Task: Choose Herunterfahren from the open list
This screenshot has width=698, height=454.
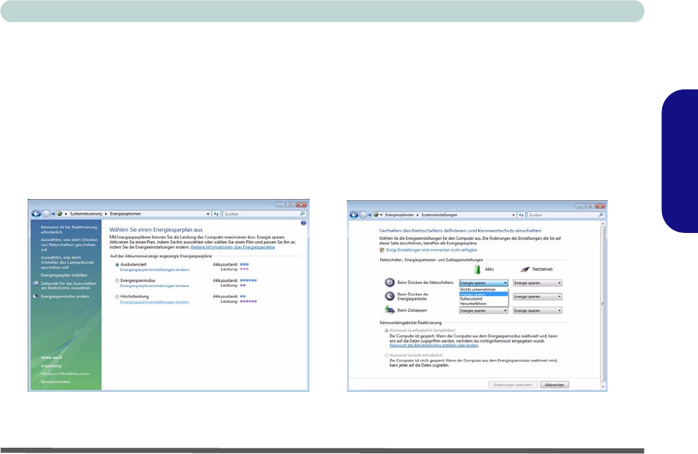Action: [x=484, y=304]
